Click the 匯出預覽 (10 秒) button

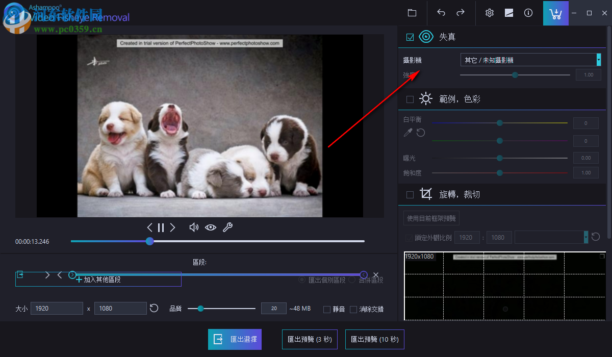tap(374, 339)
